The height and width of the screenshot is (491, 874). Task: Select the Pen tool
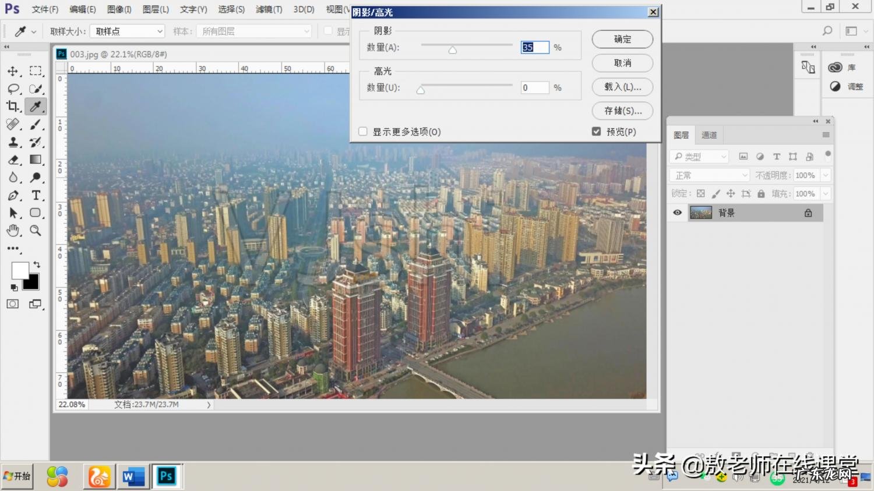tap(13, 195)
